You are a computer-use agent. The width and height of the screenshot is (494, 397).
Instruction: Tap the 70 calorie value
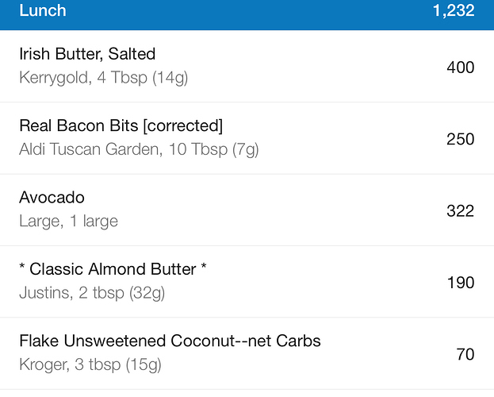(465, 354)
